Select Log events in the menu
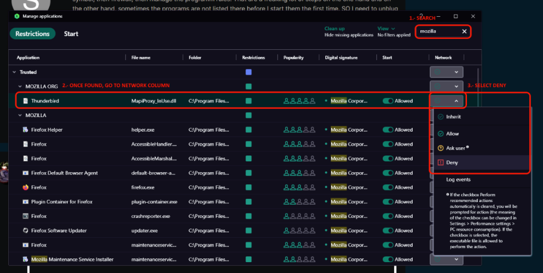The image size is (543, 273). point(458,179)
